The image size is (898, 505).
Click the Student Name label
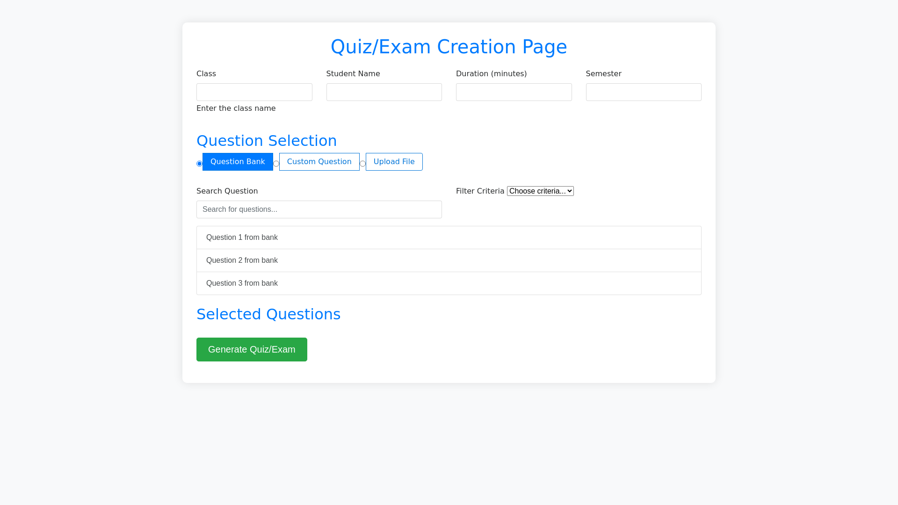point(353,74)
